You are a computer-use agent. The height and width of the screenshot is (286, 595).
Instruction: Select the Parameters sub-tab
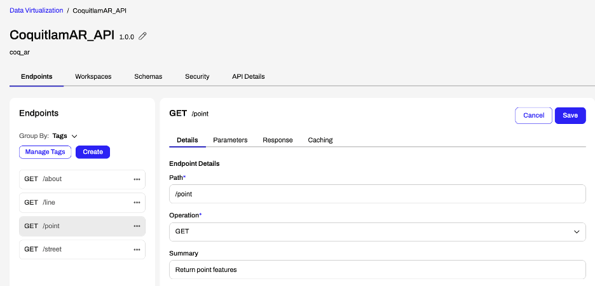(230, 140)
